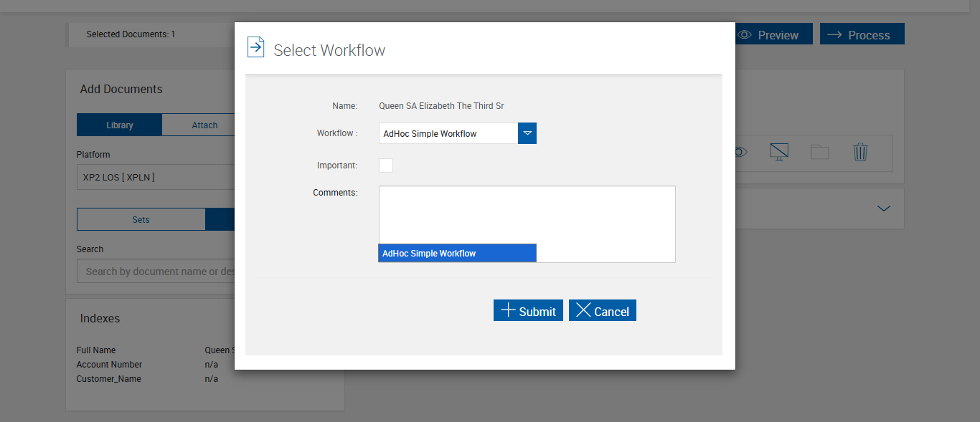
Task: Select the Sets tab
Action: pyautogui.click(x=141, y=220)
